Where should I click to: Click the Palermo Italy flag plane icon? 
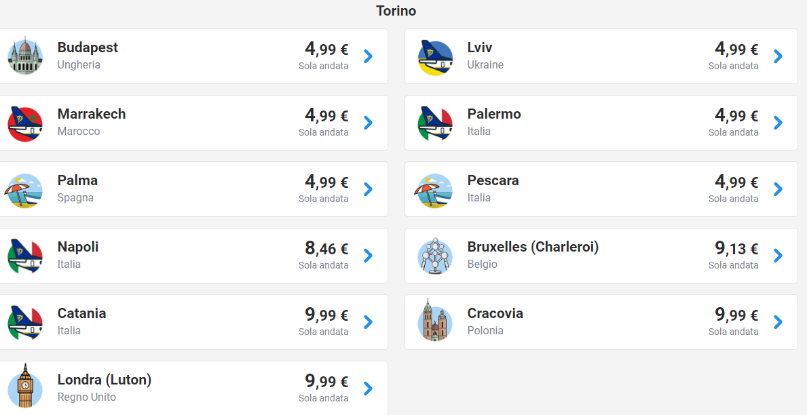coord(436,123)
